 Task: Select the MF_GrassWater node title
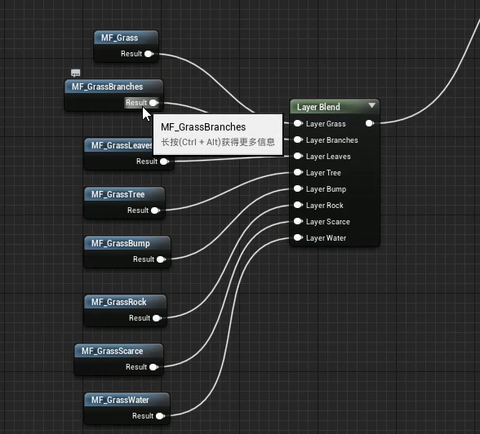tap(120, 400)
